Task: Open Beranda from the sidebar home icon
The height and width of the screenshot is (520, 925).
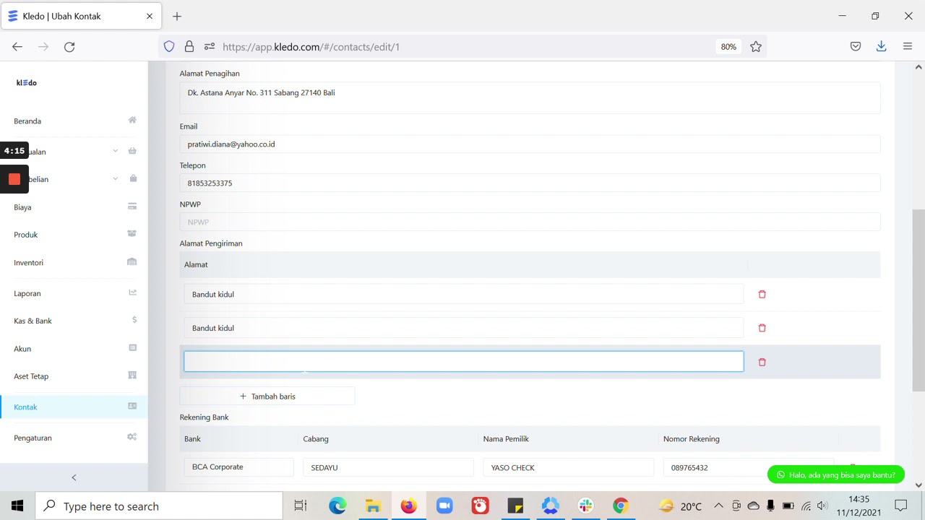Action: [132, 121]
